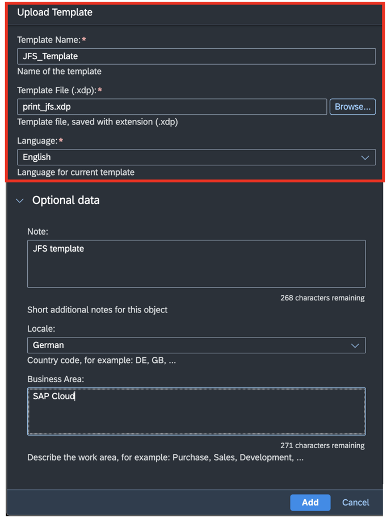Click the Business Area field label

click(x=56, y=379)
